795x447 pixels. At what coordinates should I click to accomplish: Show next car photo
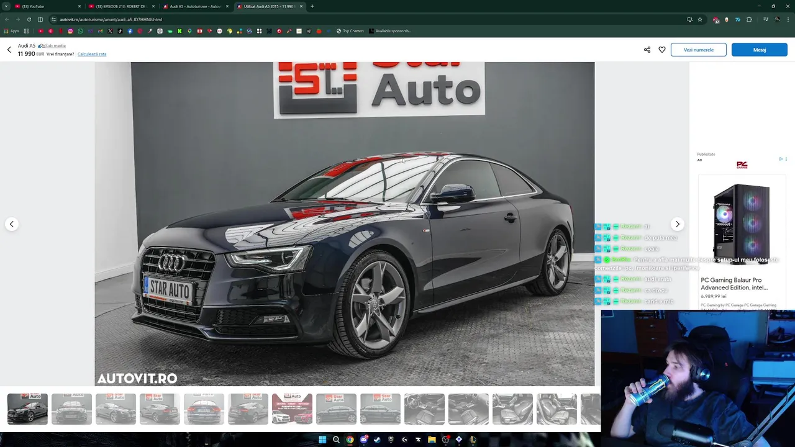pyautogui.click(x=678, y=224)
